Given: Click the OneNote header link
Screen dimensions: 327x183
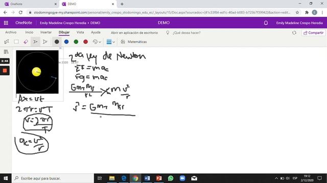Looking at the screenshot, I should point(24,23).
